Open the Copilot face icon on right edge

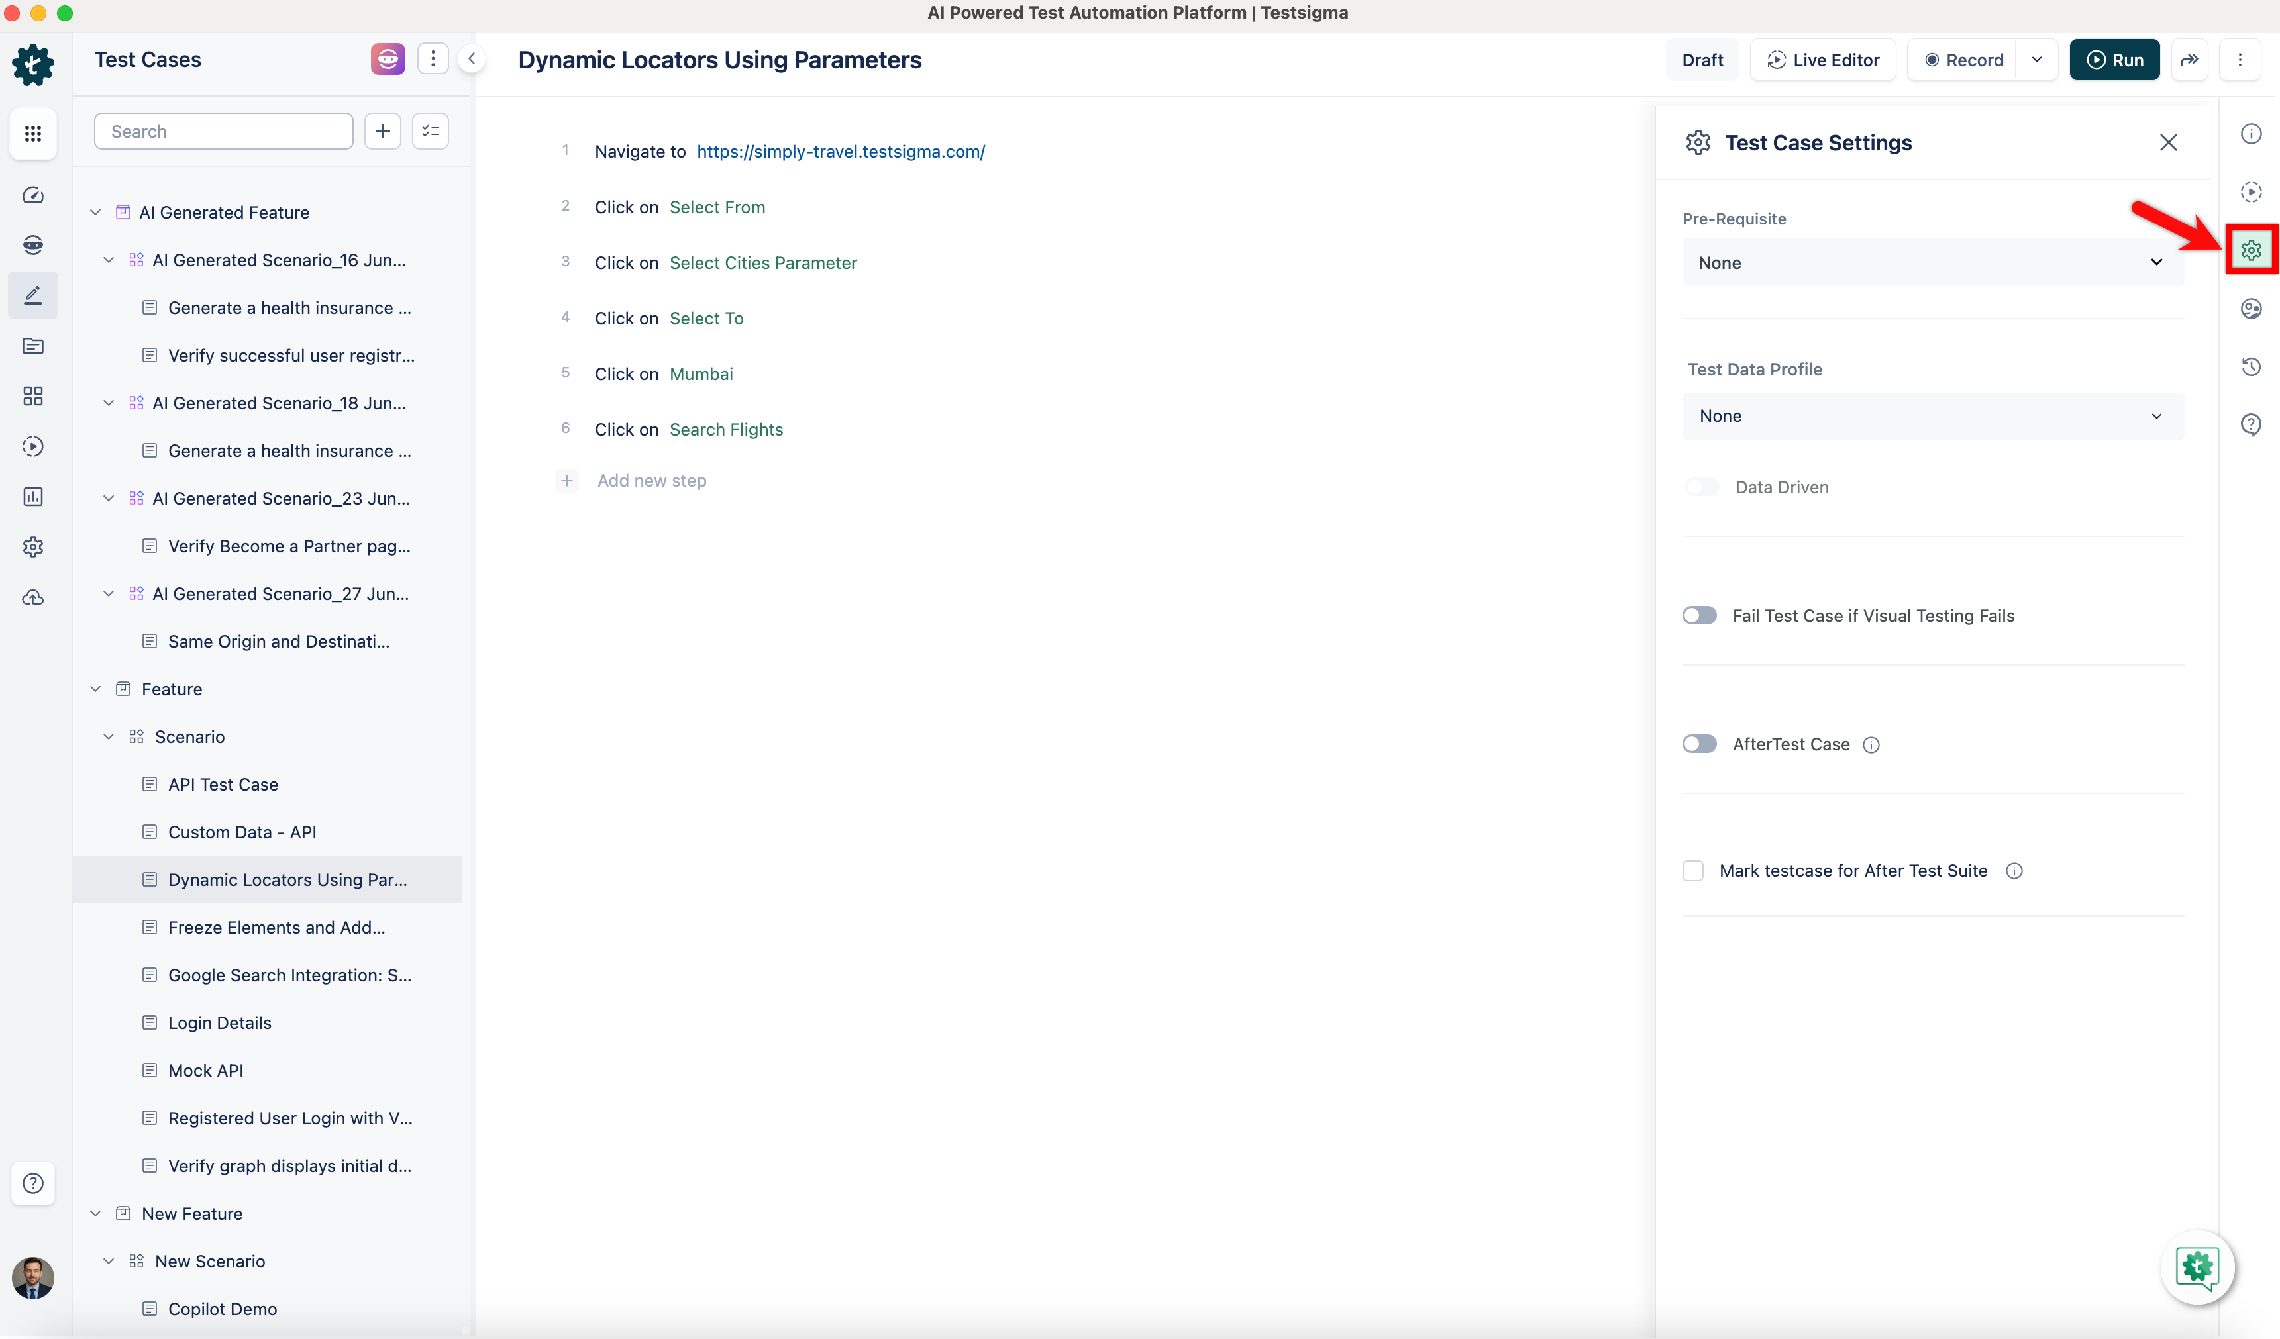(x=2252, y=309)
